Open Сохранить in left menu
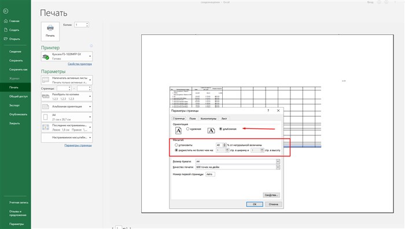 (15, 60)
